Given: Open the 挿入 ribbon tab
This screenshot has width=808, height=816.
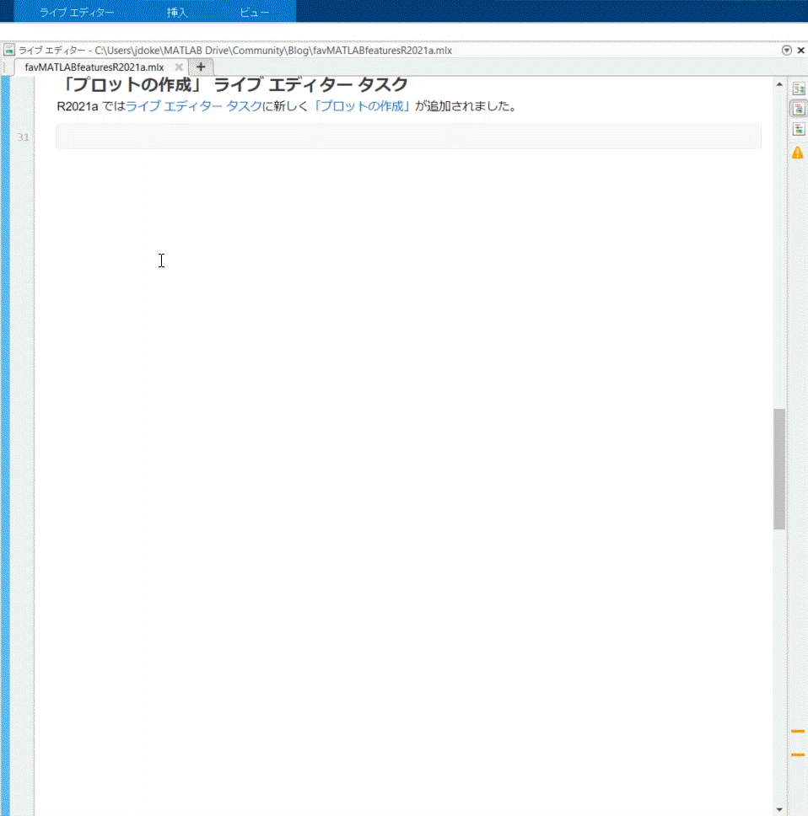Looking at the screenshot, I should click(177, 13).
